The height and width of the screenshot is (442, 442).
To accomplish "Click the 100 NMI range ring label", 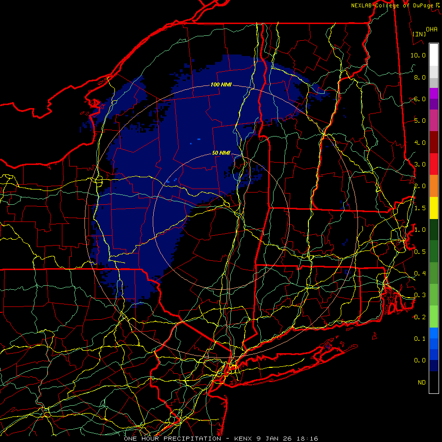I will tap(221, 84).
